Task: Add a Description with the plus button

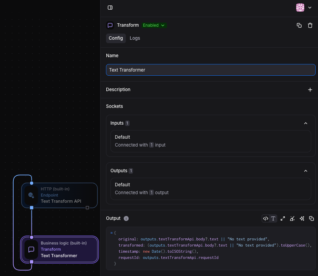Action: [310, 89]
